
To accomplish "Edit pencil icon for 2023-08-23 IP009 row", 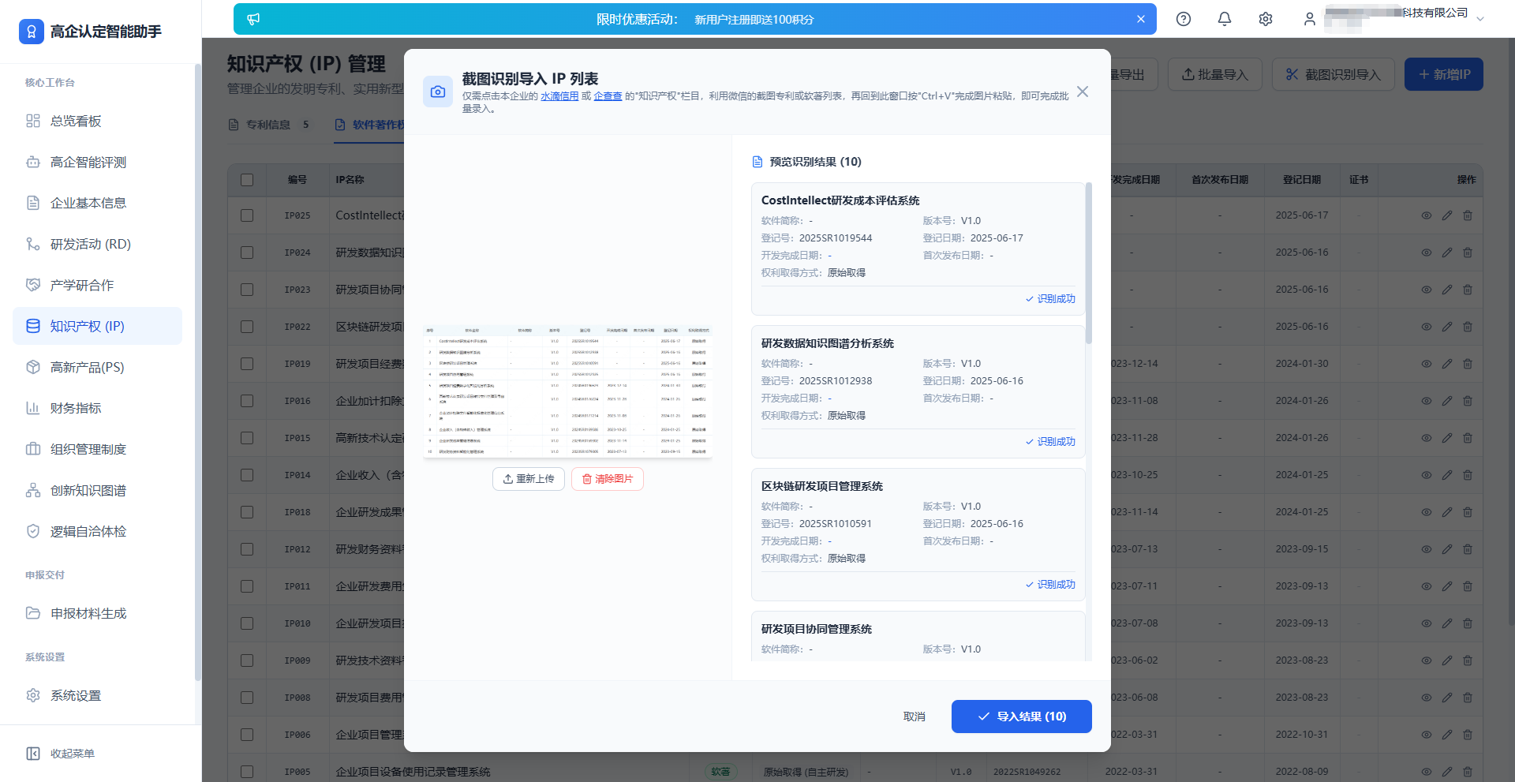I will point(1447,660).
